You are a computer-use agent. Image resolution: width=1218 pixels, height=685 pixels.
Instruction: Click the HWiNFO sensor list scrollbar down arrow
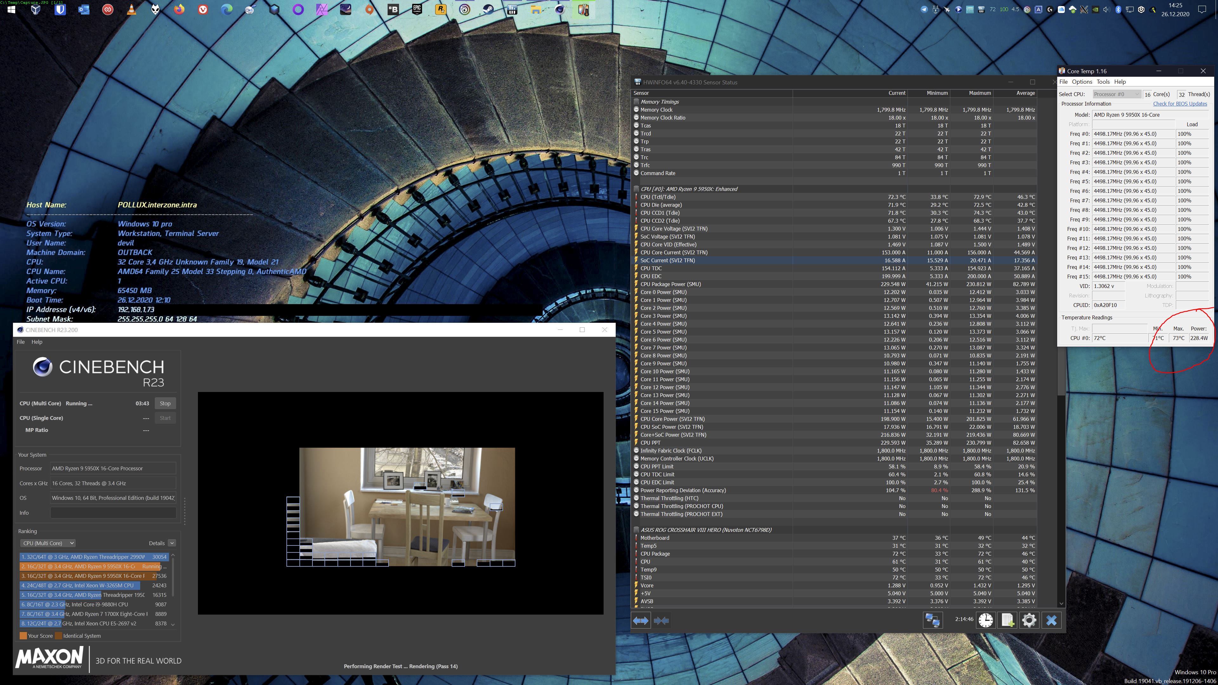tap(1061, 604)
